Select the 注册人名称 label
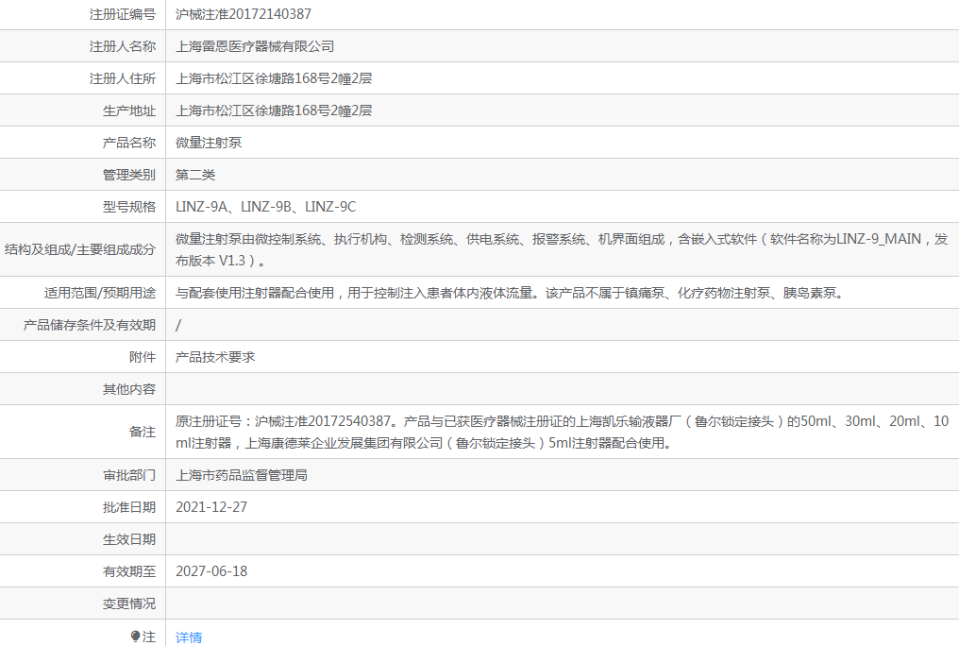Viewport: 959px width, 646px height. 123,46
